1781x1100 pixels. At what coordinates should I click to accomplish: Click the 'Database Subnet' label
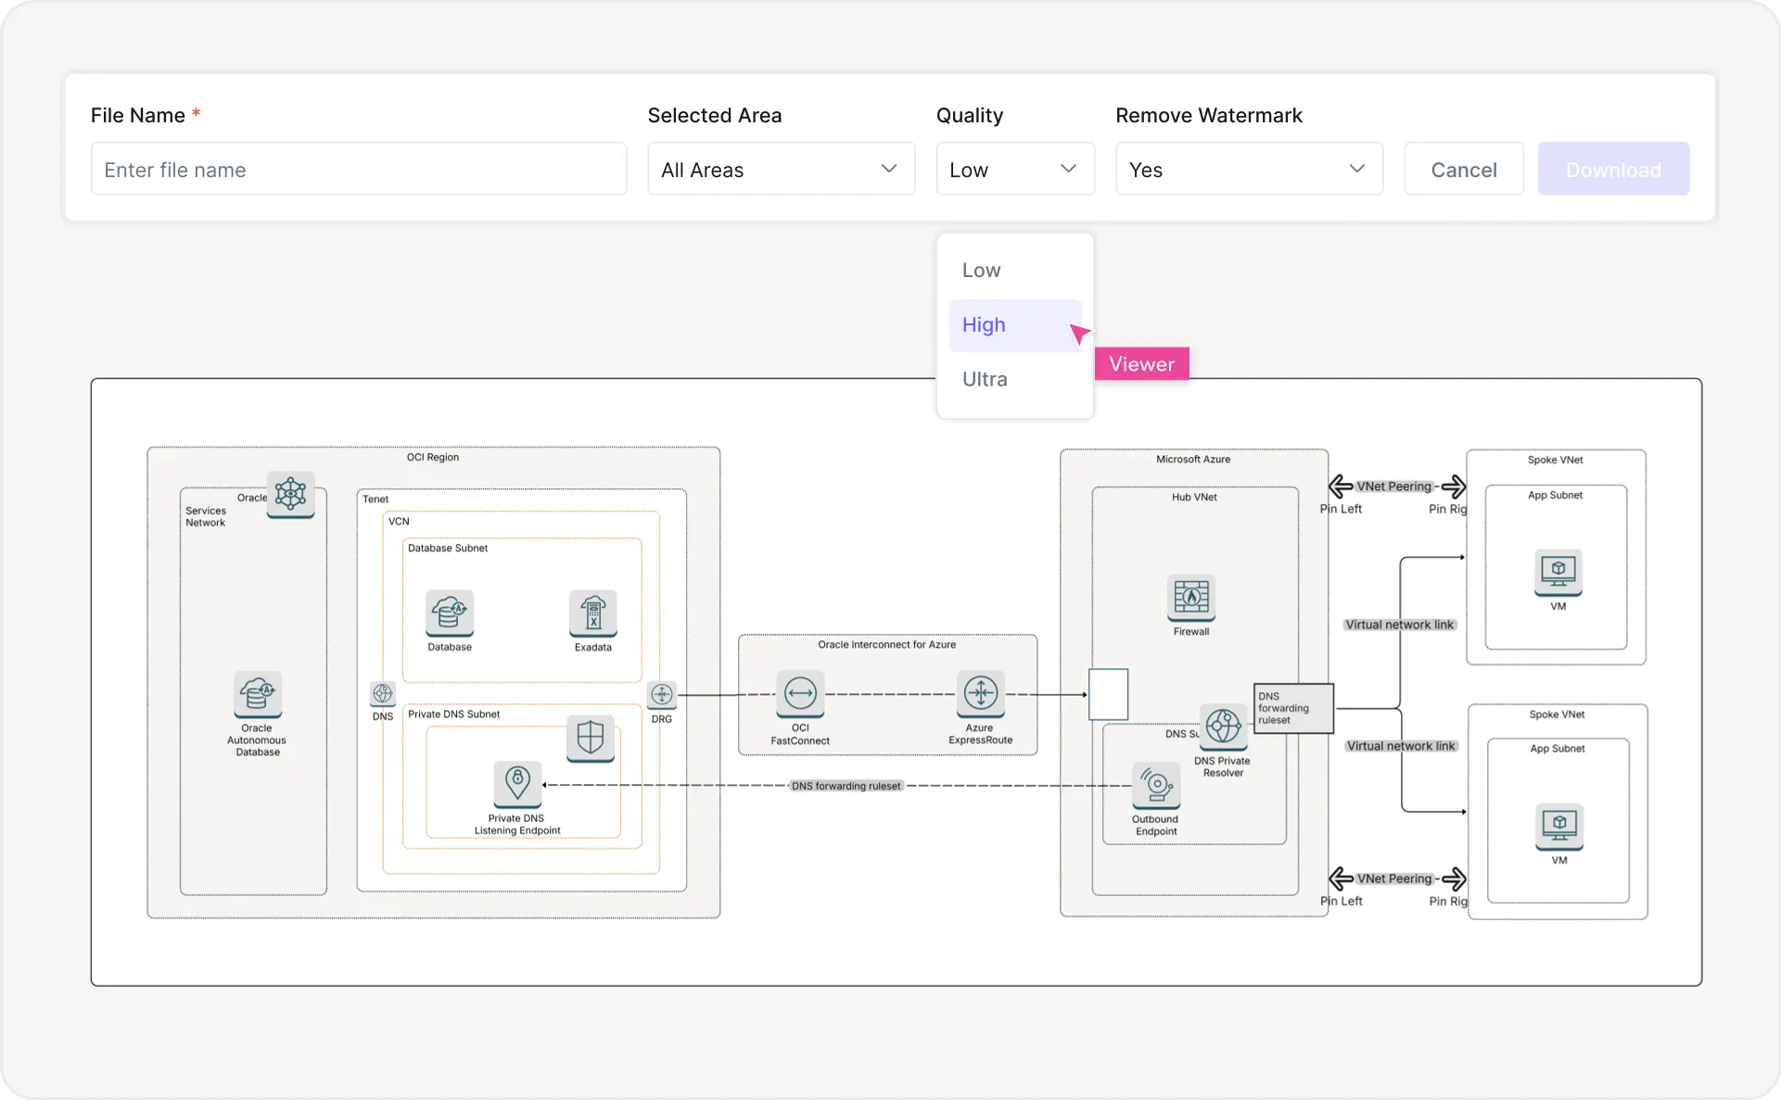(x=448, y=549)
